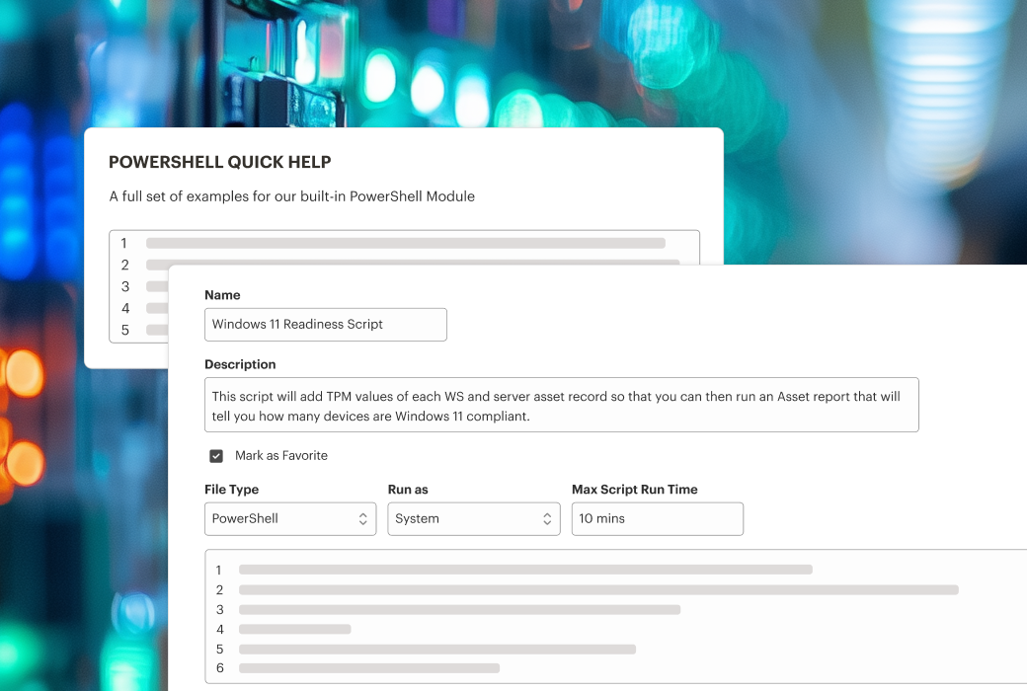1027x691 pixels.
Task: Click line 1 in the Quick Help example box
Action: click(x=405, y=243)
